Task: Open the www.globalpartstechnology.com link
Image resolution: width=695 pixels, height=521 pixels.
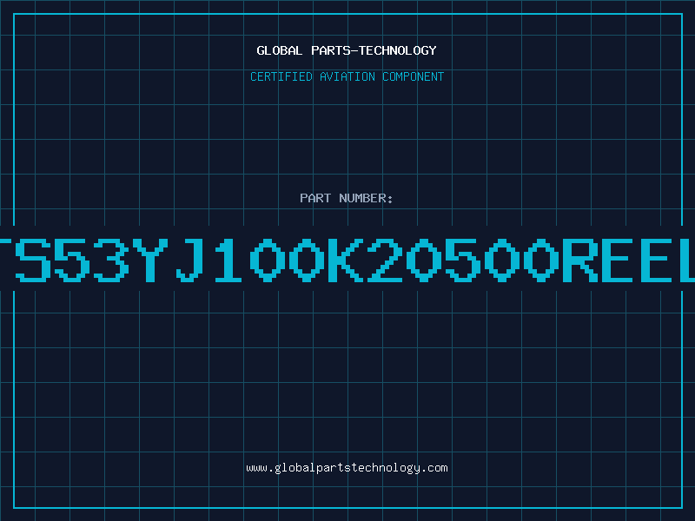Action: 347,468
